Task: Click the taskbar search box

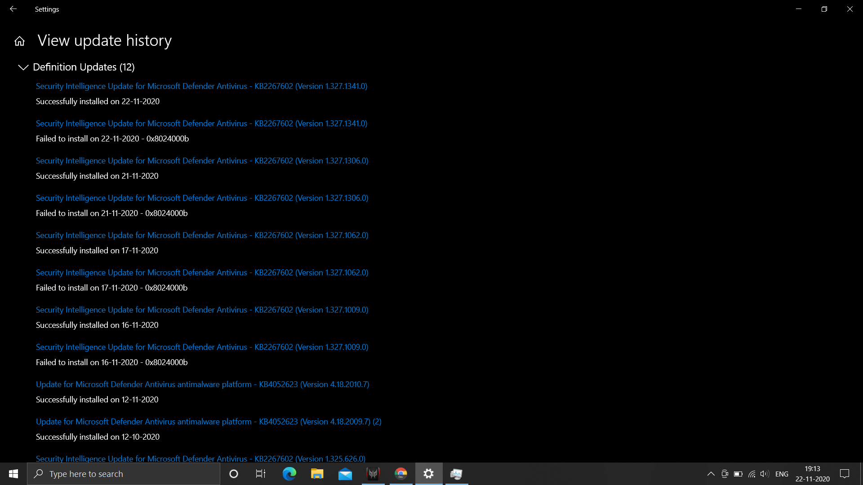Action: [124, 474]
